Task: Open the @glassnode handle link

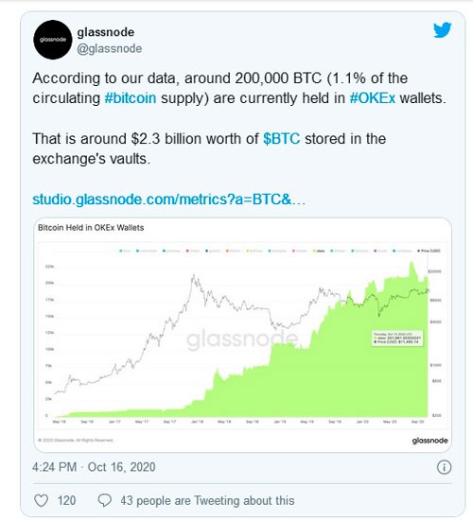Action: click(110, 48)
